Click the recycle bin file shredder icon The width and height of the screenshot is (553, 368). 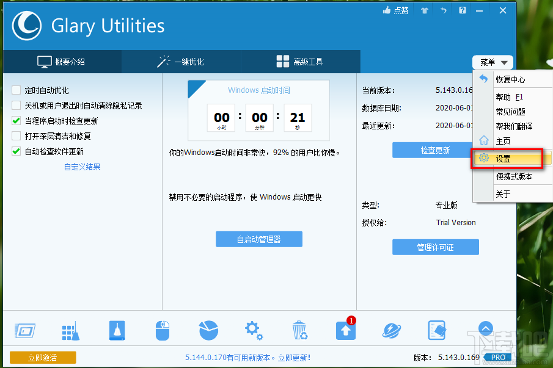(x=299, y=330)
